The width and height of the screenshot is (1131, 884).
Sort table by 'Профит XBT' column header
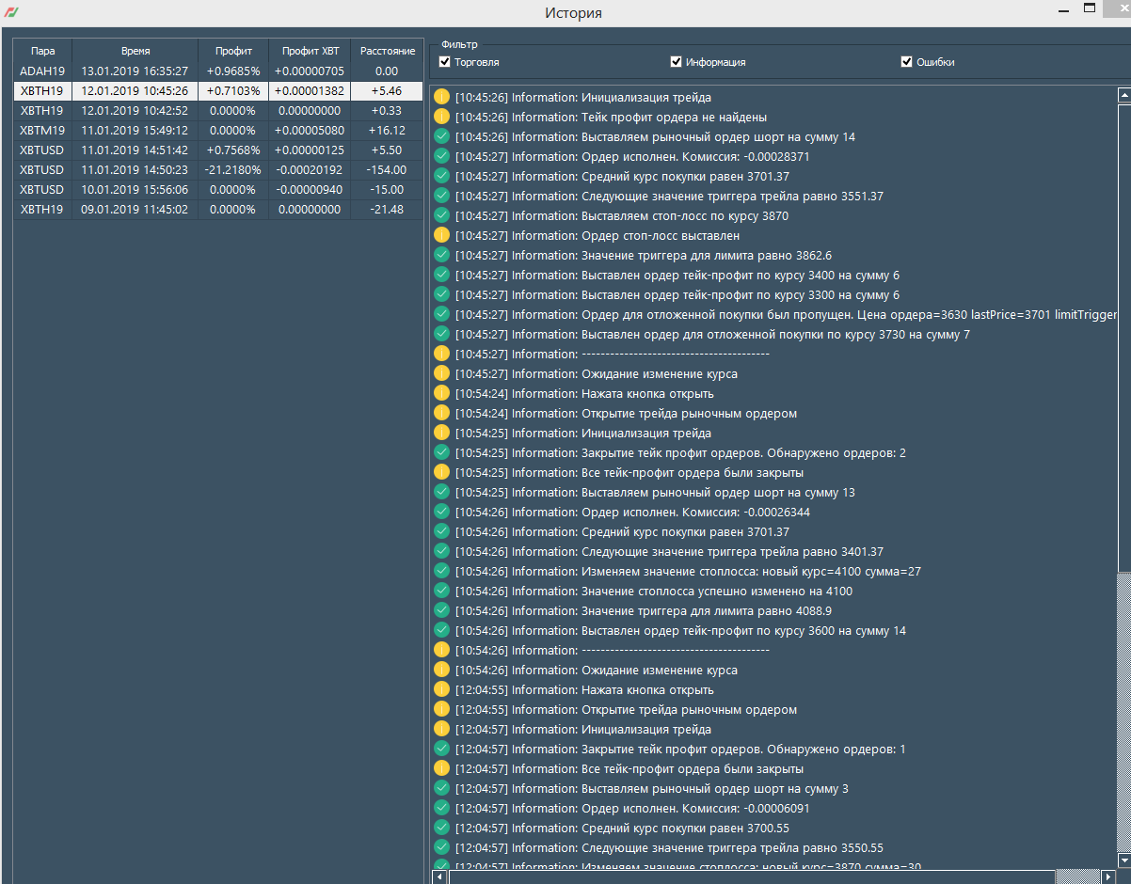pos(310,51)
